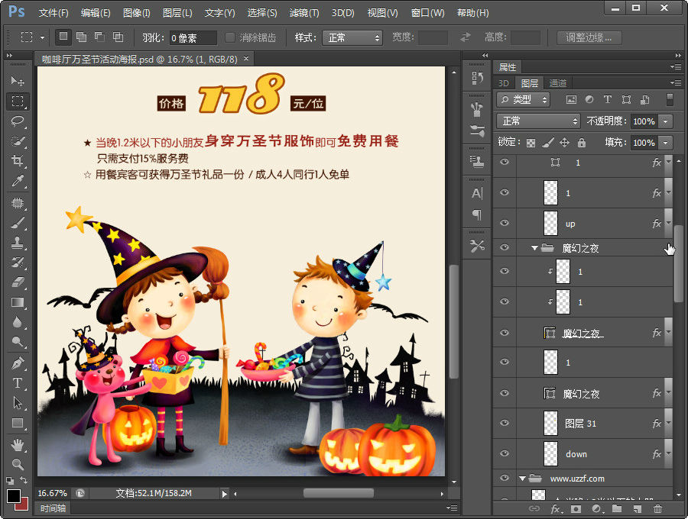Select the Brush tool

coord(17,223)
